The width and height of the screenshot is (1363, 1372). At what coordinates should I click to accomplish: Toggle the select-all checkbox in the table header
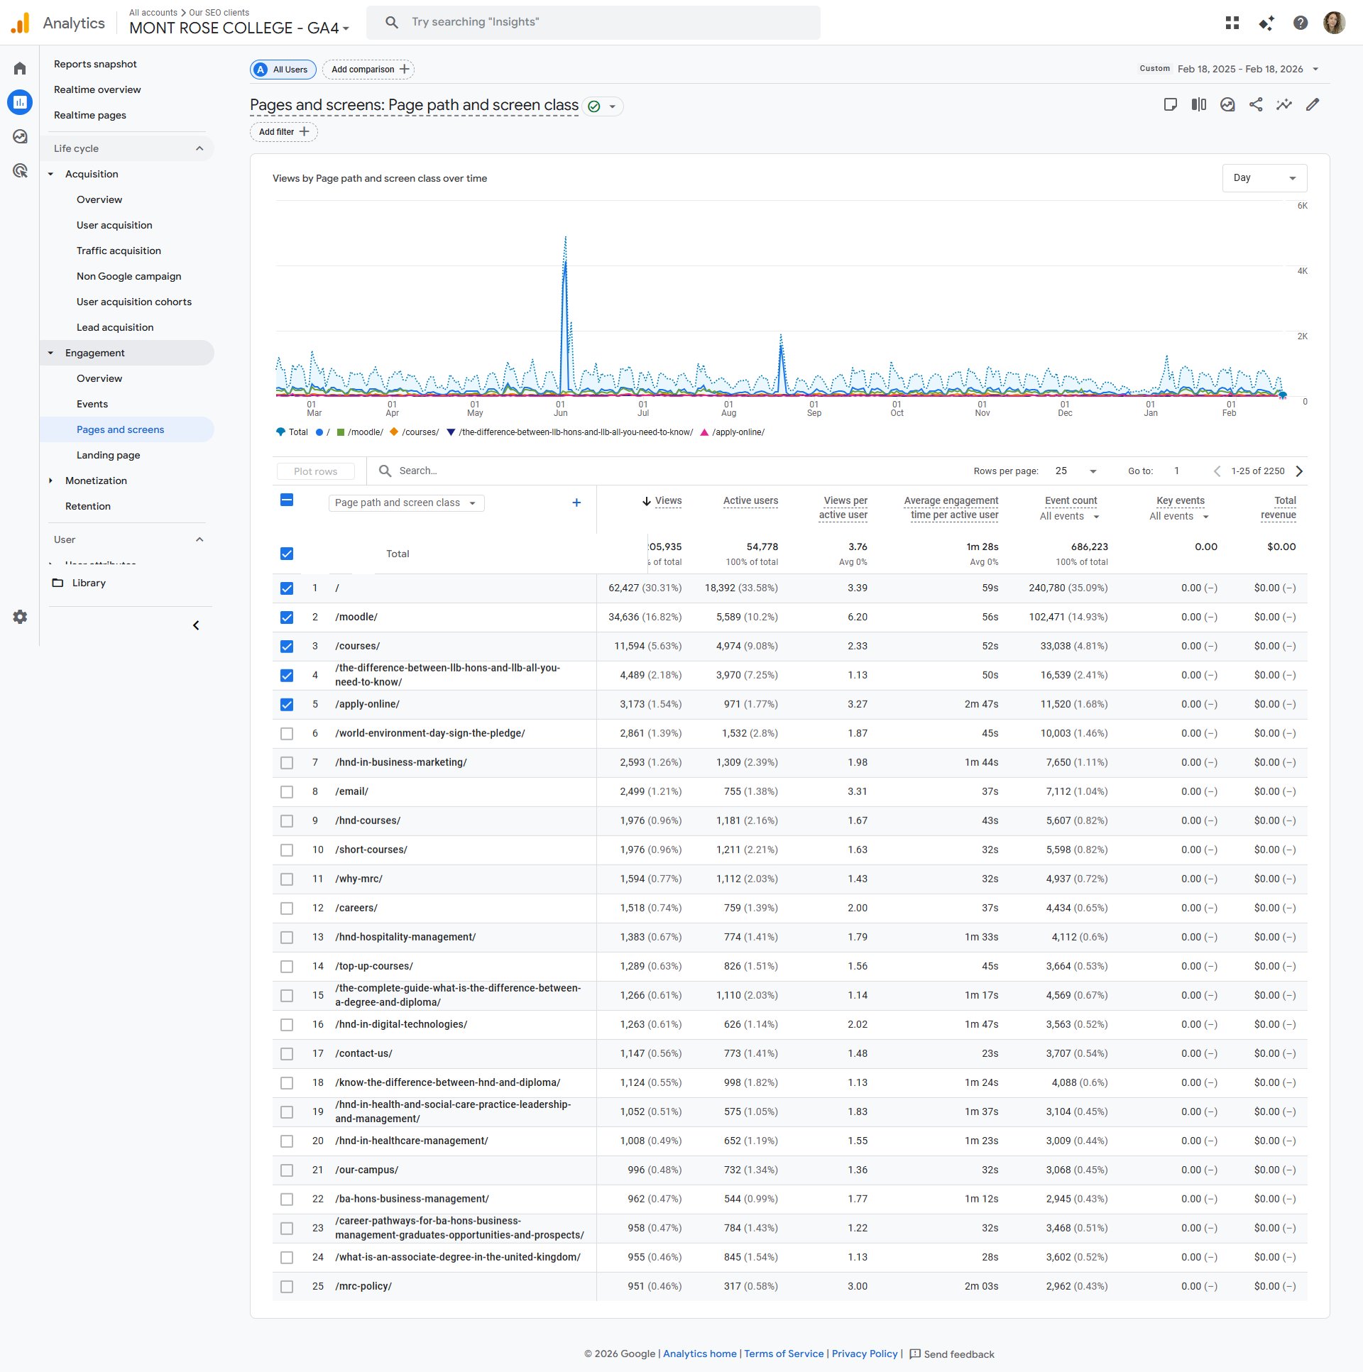tap(287, 500)
